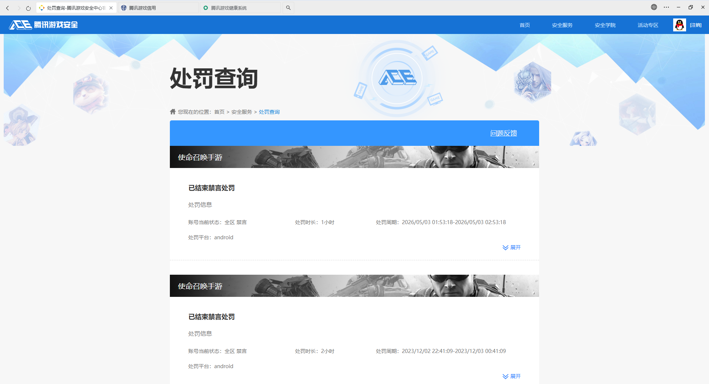The width and height of the screenshot is (709, 384).
Task: Click the 处罚时长：1小时 text
Action: 315,222
